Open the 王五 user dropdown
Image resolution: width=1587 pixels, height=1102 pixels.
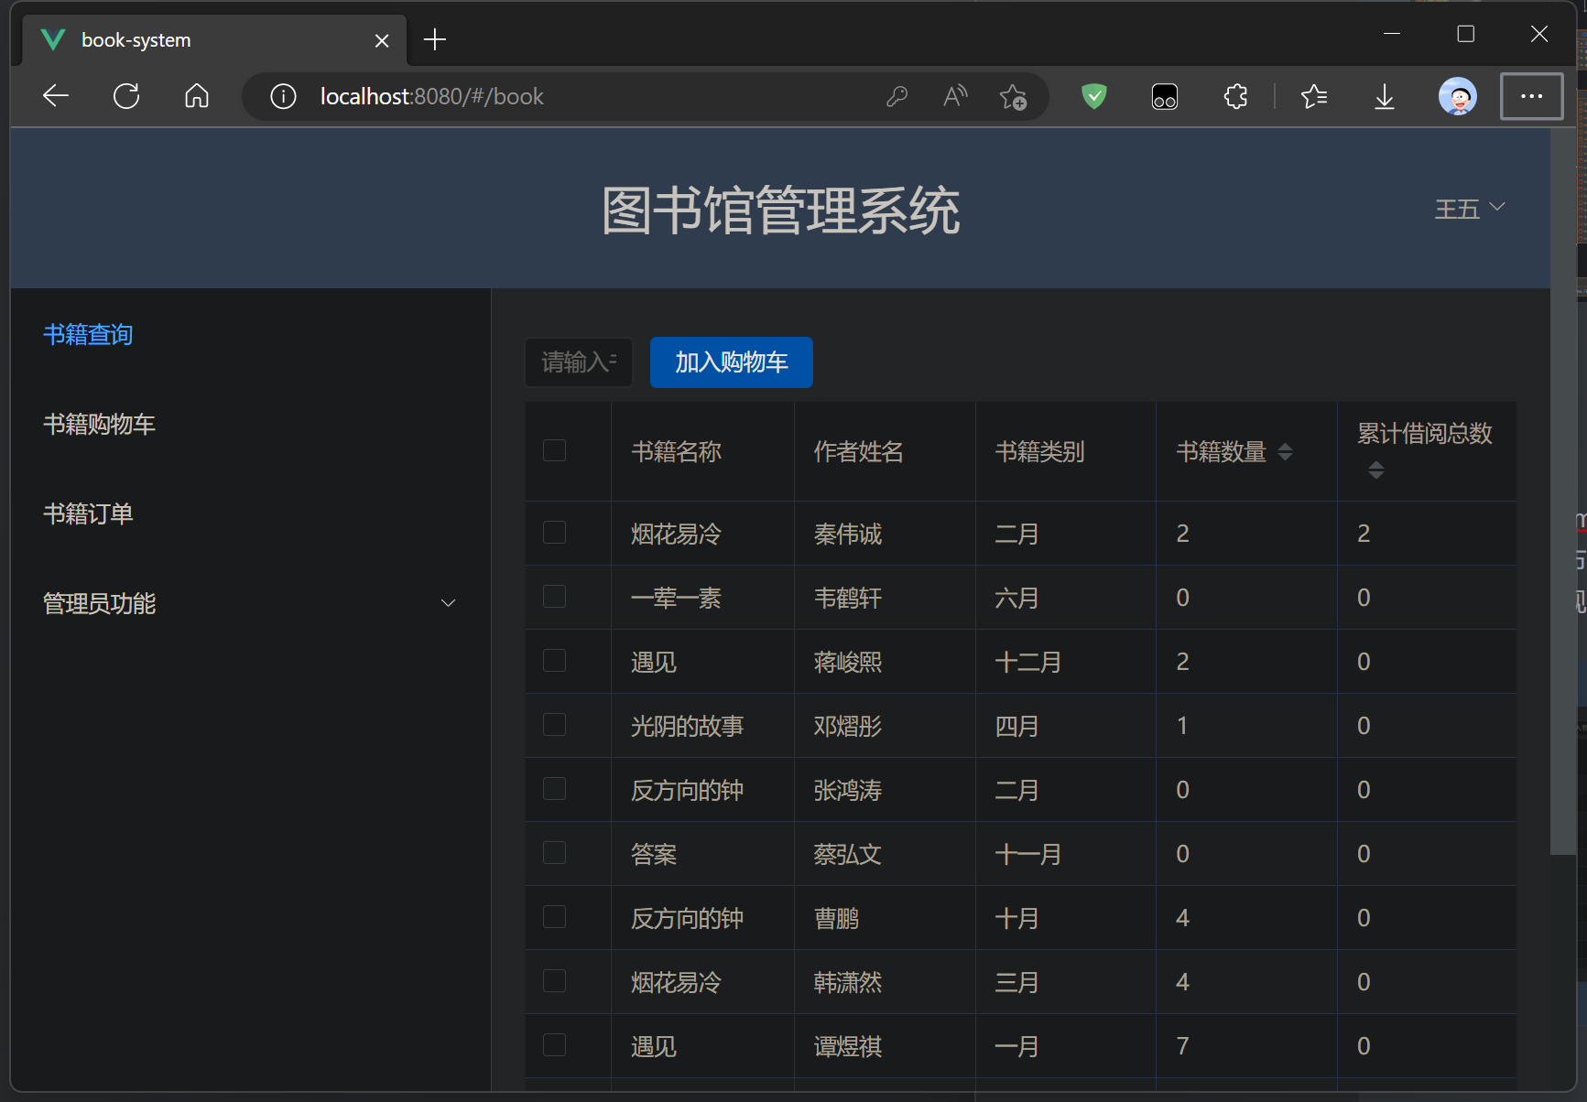(1470, 209)
